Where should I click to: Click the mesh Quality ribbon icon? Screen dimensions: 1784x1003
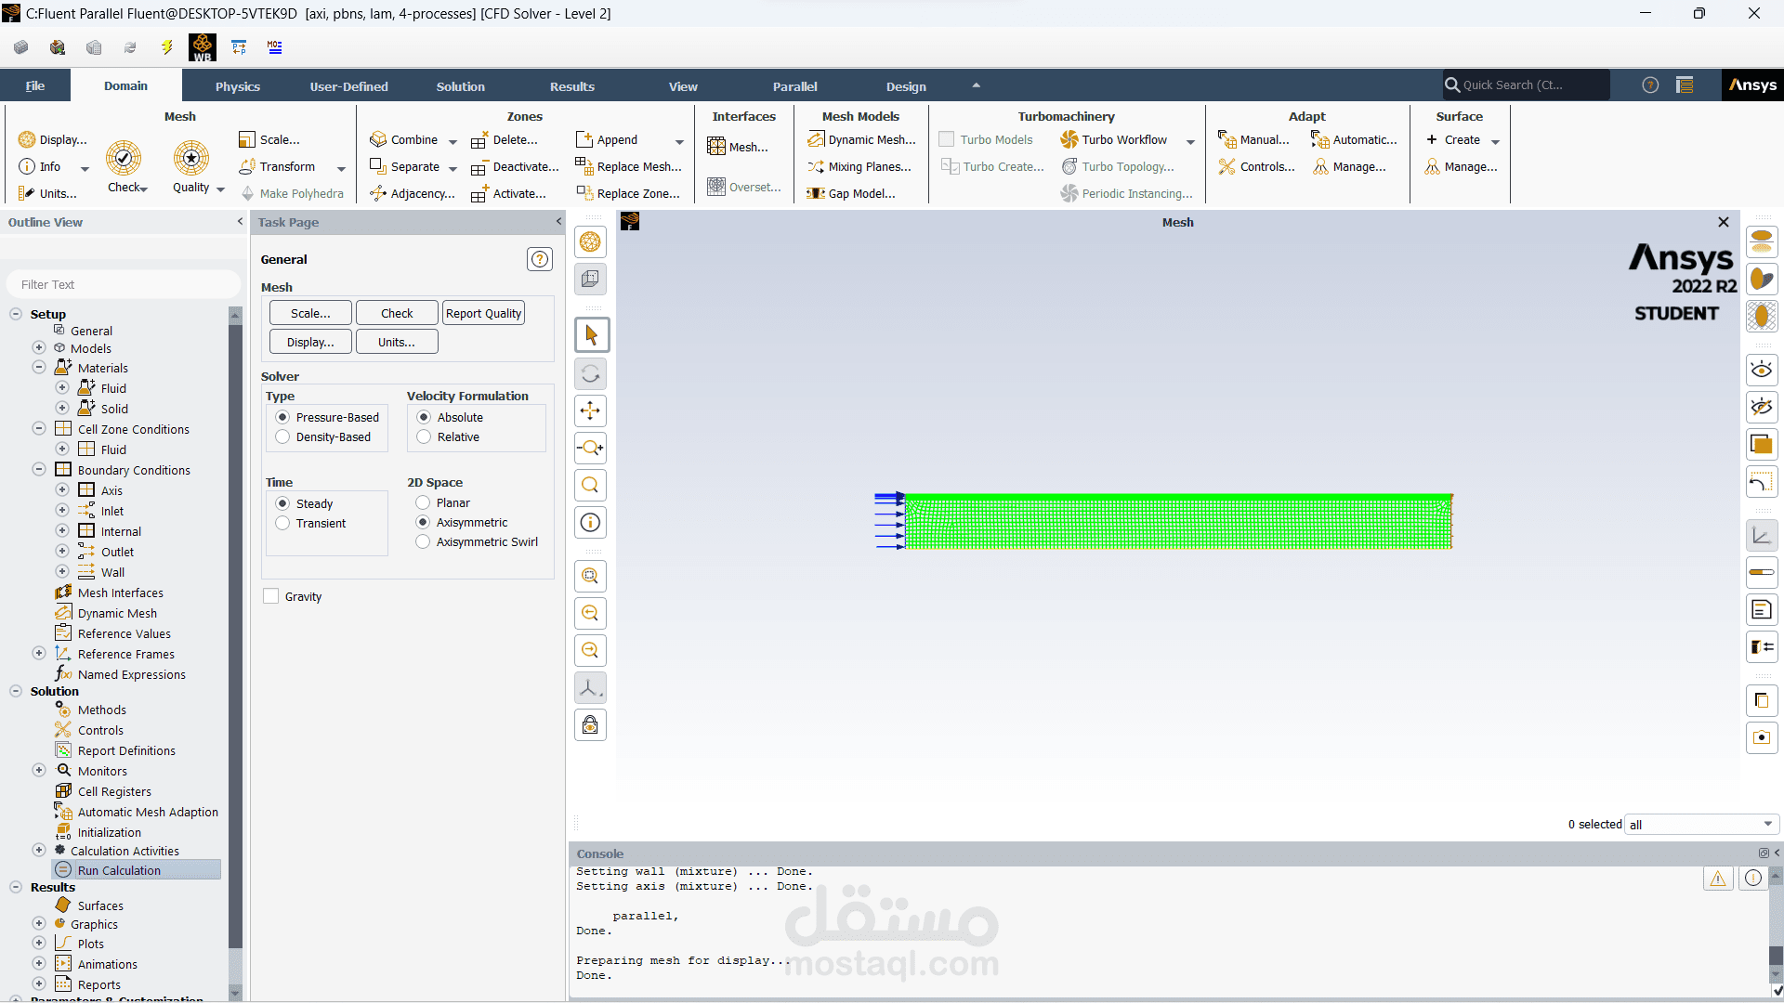coord(191,159)
